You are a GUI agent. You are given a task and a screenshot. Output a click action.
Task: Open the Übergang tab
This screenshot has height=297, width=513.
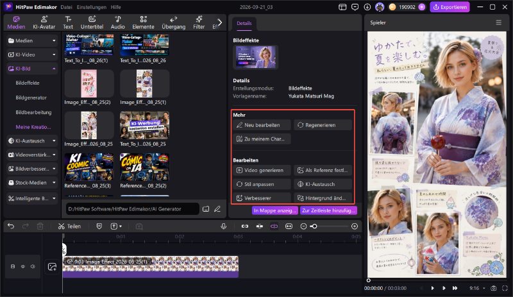coord(173,22)
